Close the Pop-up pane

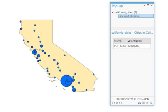point(152,5)
